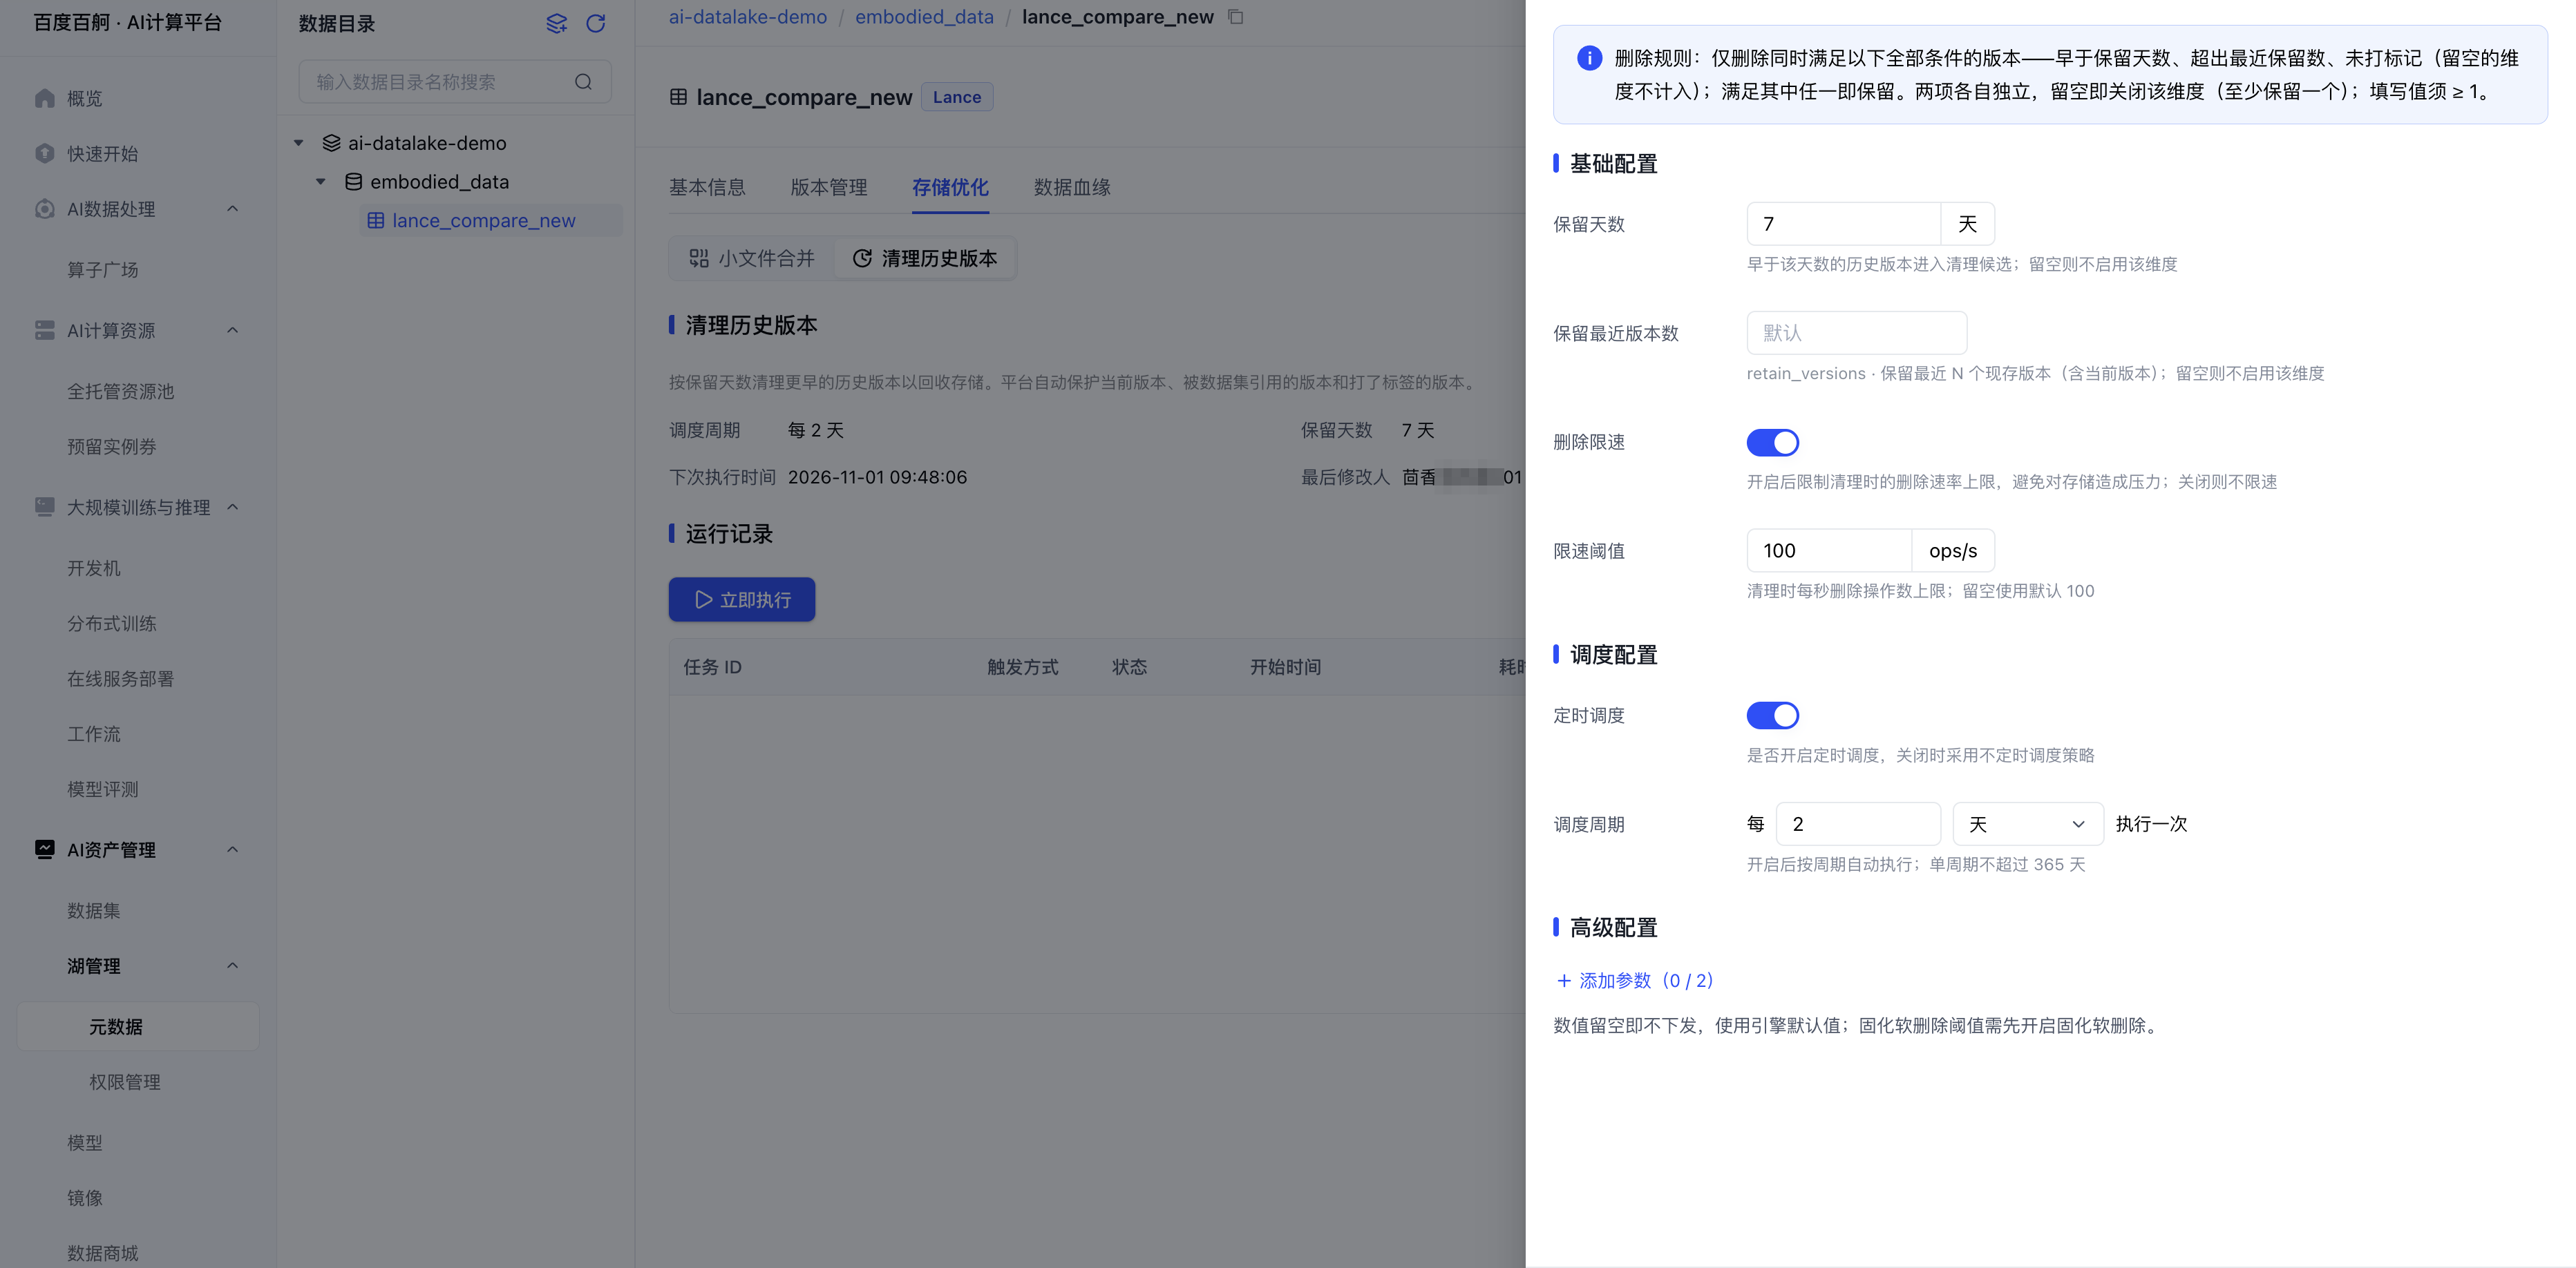Screen dimensions: 2576x1268
Task: Click the 保留最近版本数 input field
Action: click(1856, 333)
